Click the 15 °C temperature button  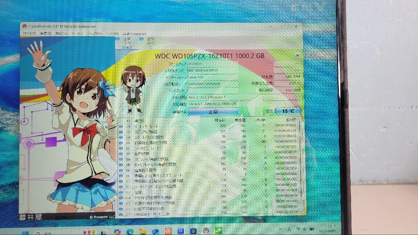288,111
